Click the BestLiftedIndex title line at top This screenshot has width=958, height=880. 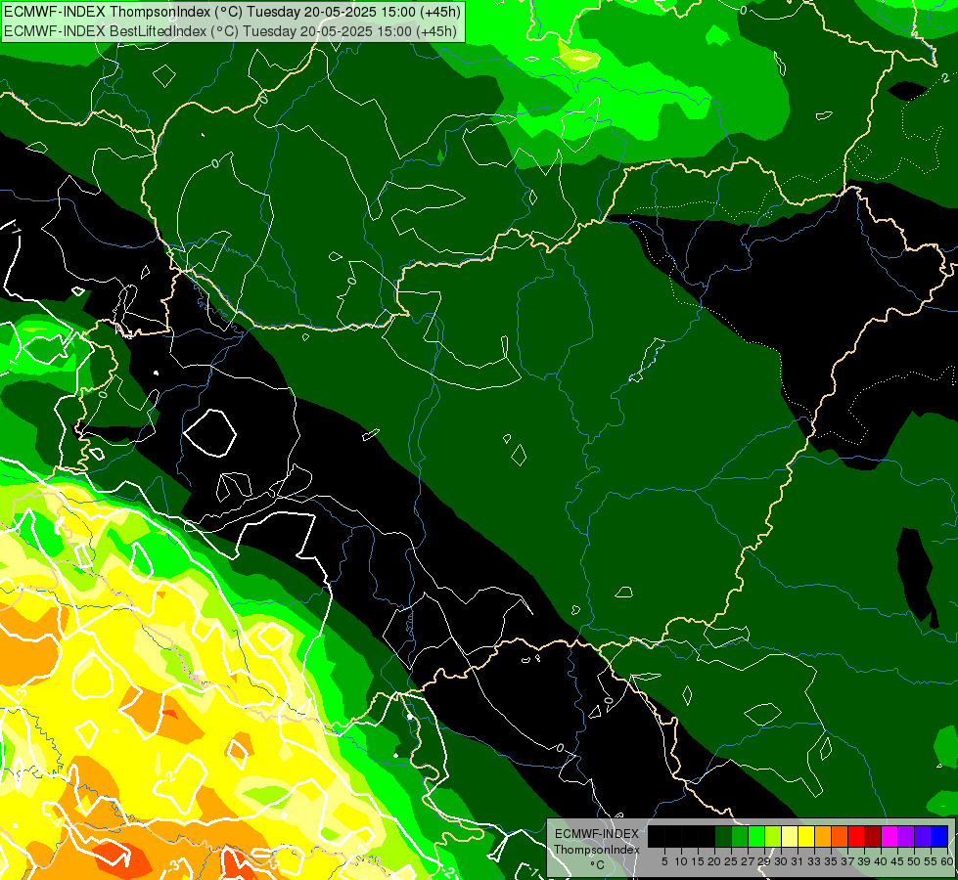pyautogui.click(x=230, y=30)
